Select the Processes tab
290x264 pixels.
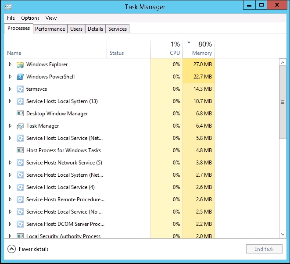(19, 28)
